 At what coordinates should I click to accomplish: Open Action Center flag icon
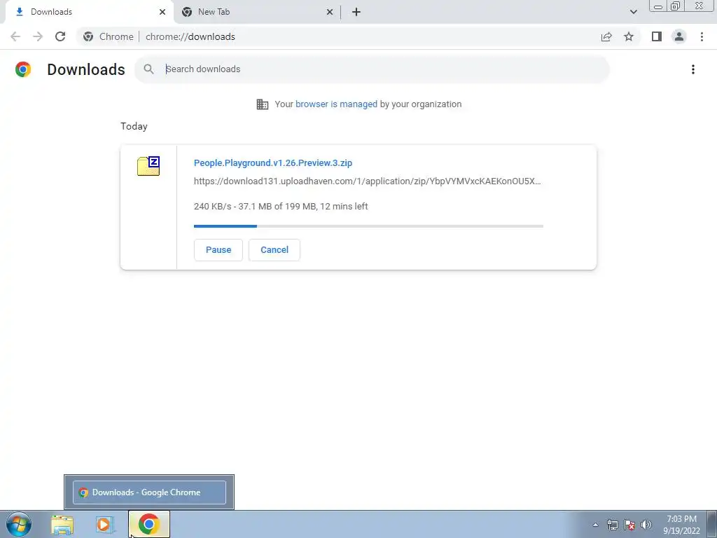(629, 525)
